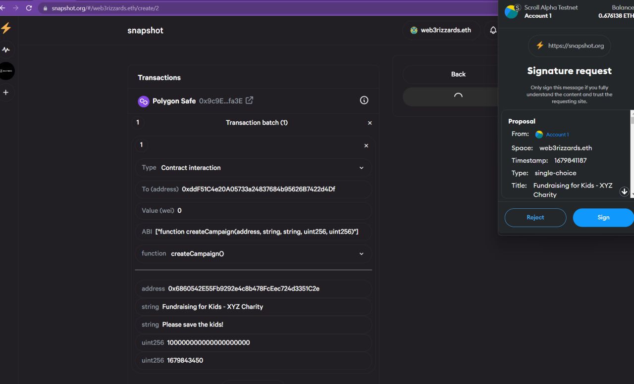
Task: Click the Timestamp value 1679841187
Action: click(571, 160)
